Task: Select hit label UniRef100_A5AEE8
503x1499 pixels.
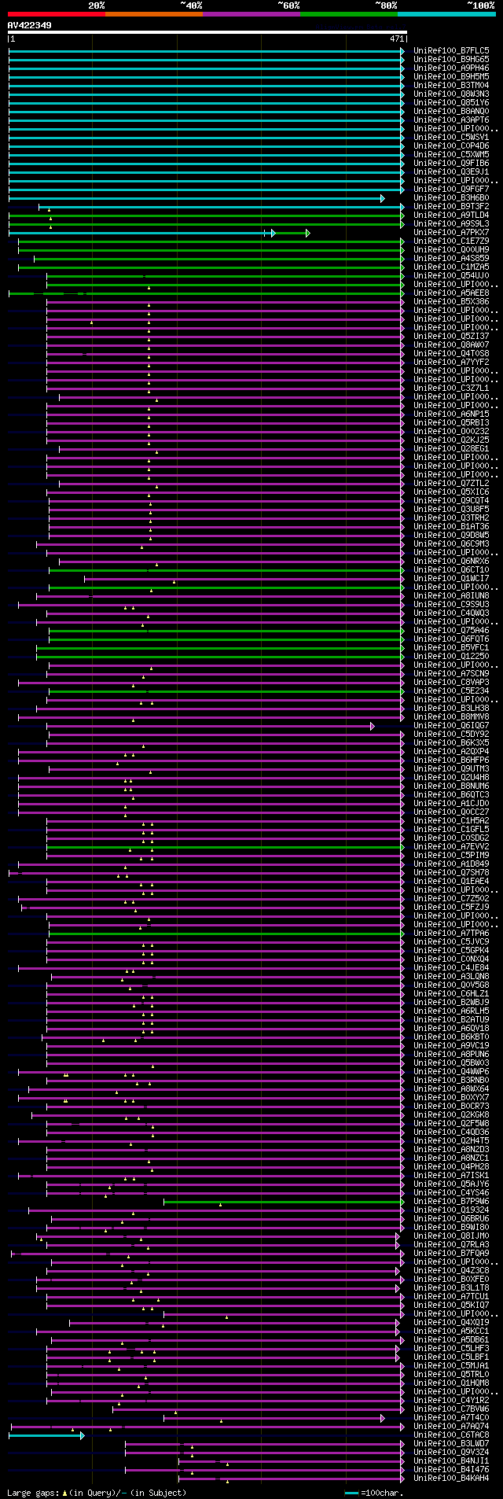Action: [451, 293]
